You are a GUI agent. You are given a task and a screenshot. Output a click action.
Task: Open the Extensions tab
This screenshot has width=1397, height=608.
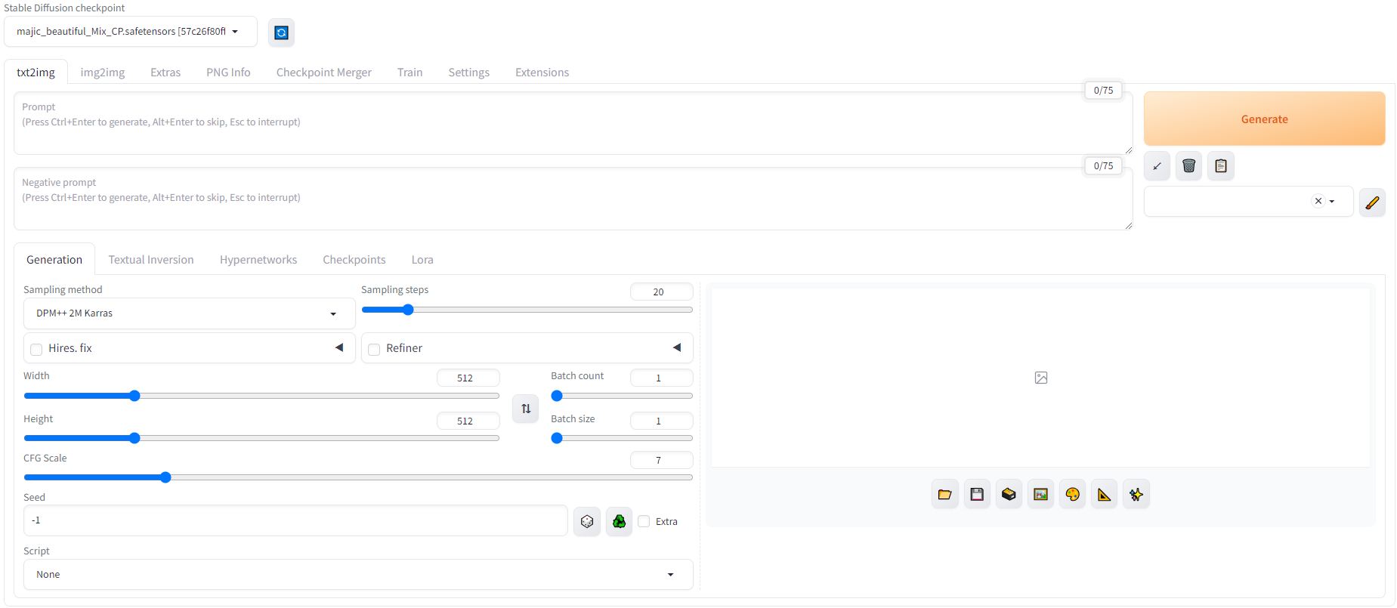[542, 73]
